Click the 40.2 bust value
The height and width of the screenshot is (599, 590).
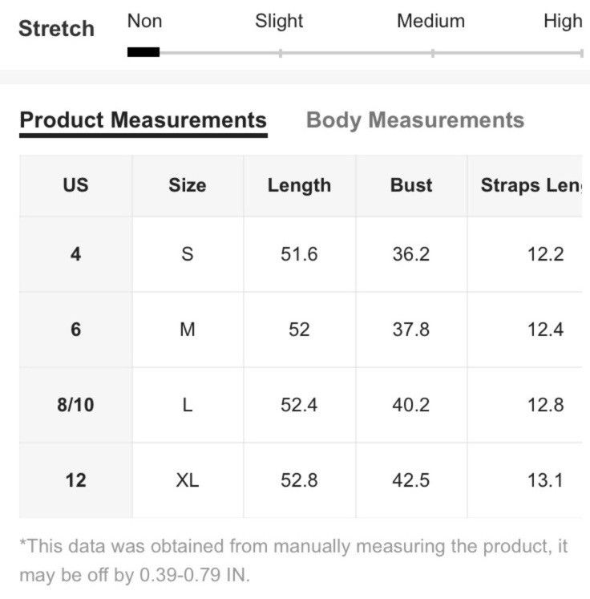coord(411,405)
